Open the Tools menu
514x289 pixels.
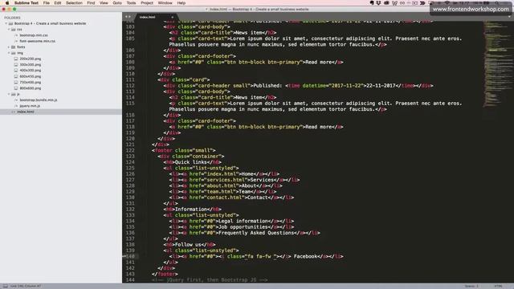tap(131, 3)
